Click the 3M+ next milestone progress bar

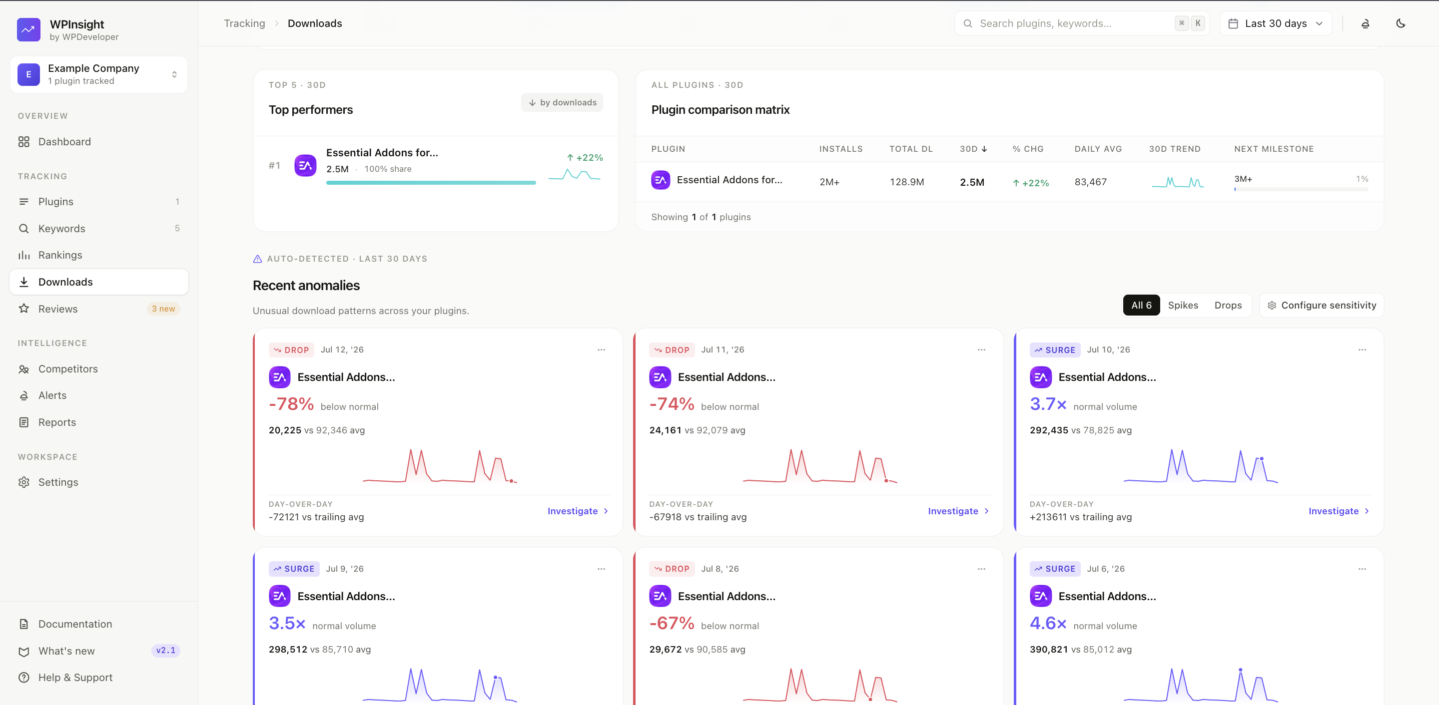tap(1301, 189)
